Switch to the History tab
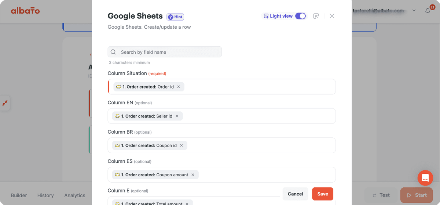This screenshot has width=440, height=205. point(45,195)
